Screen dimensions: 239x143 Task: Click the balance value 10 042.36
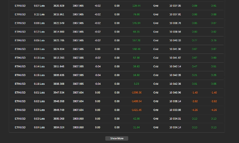(x=175, y=84)
